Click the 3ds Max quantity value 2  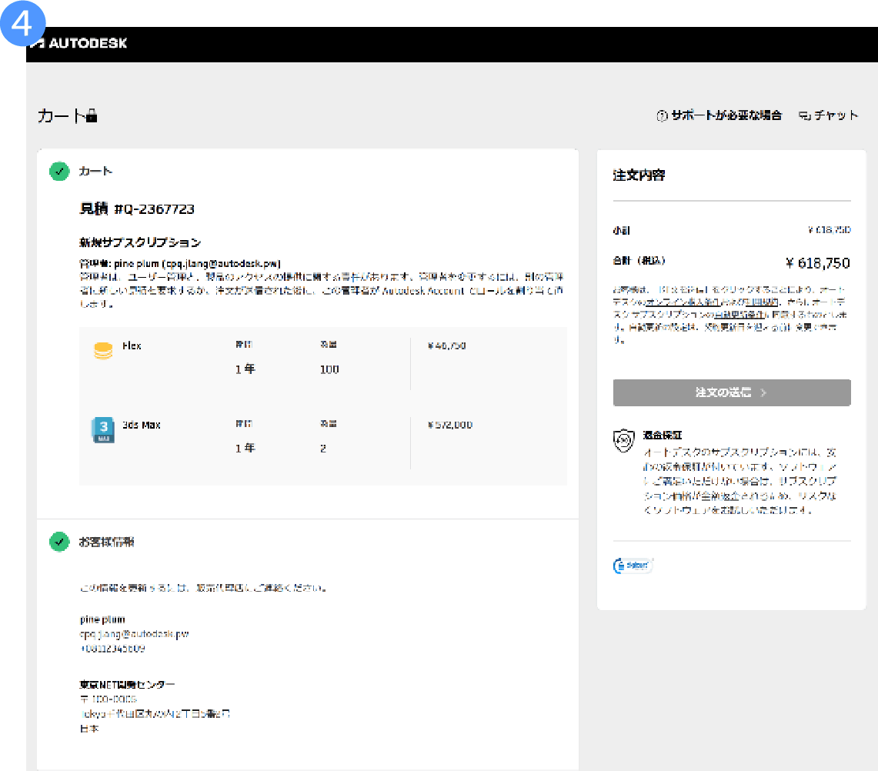pos(323,449)
